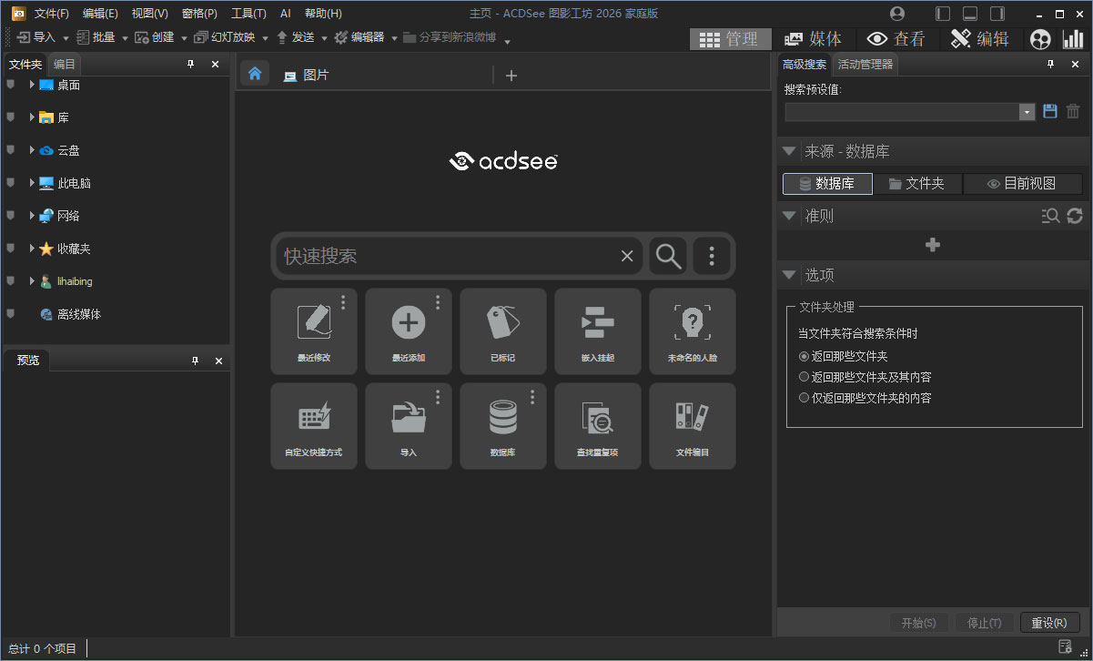This screenshot has width=1093, height=661.
Task: Click the refresh icon in 准则 section
Action: pyautogui.click(x=1074, y=216)
